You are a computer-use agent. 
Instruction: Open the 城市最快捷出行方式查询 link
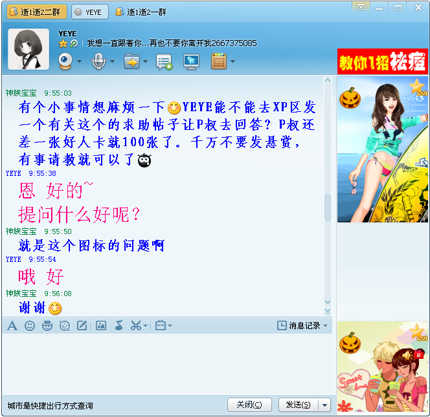point(50,405)
